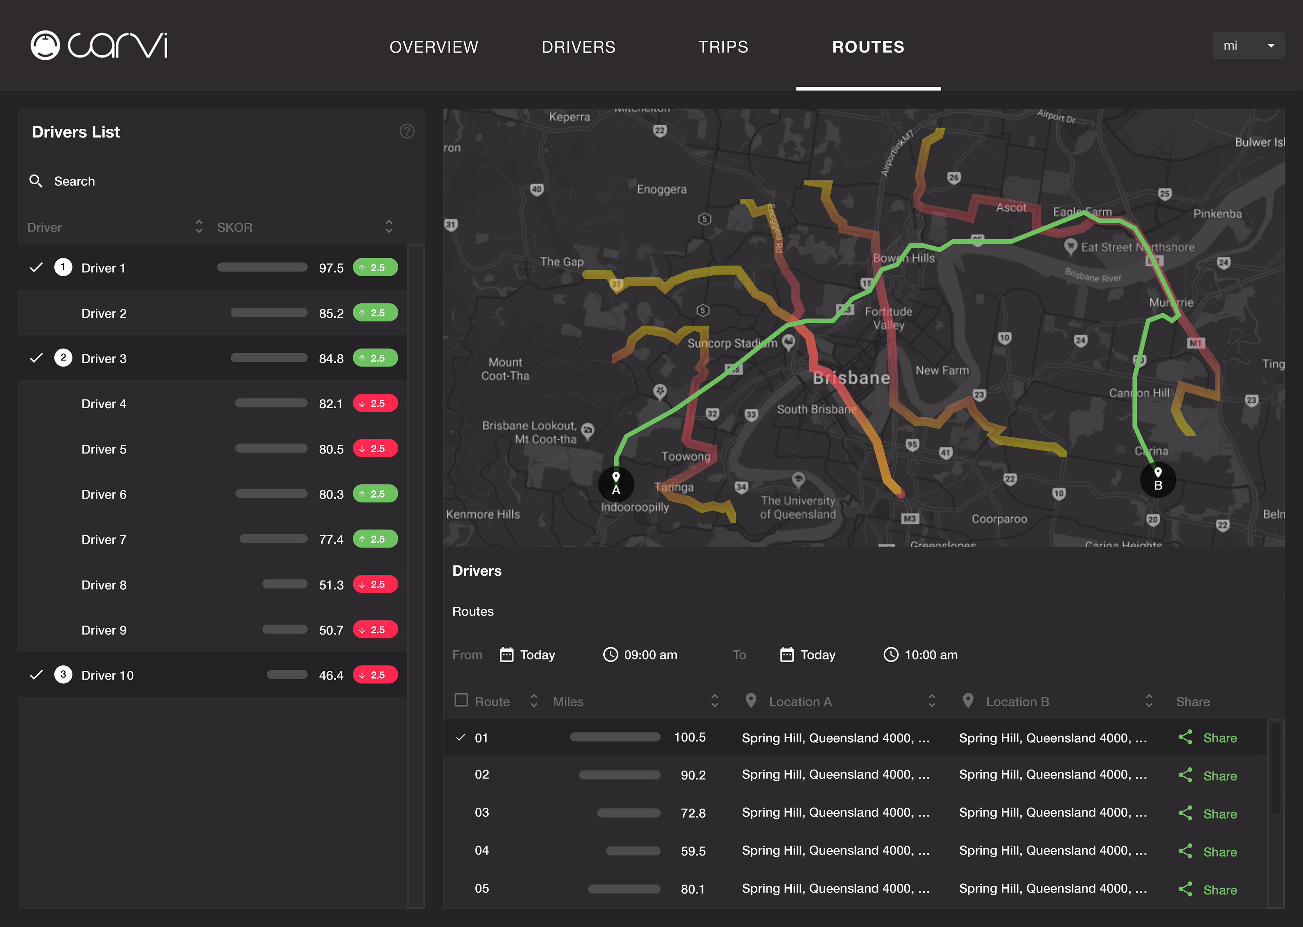1303x927 pixels.
Task: Click Share link for route 01
Action: coord(1220,738)
